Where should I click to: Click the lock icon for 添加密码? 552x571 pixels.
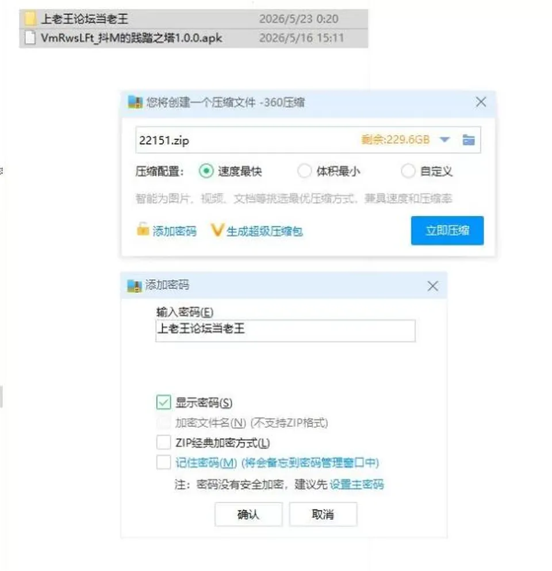(x=143, y=229)
